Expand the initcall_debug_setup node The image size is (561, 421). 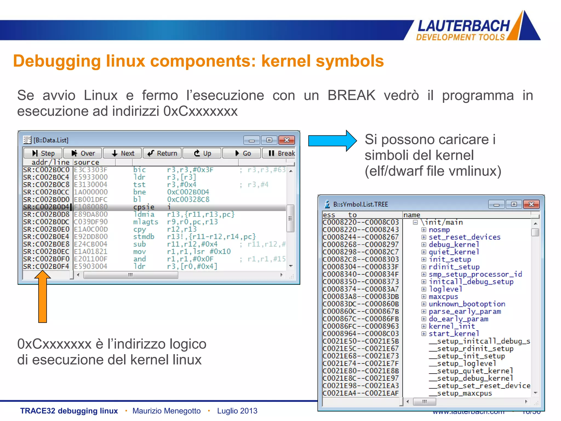coord(424,281)
